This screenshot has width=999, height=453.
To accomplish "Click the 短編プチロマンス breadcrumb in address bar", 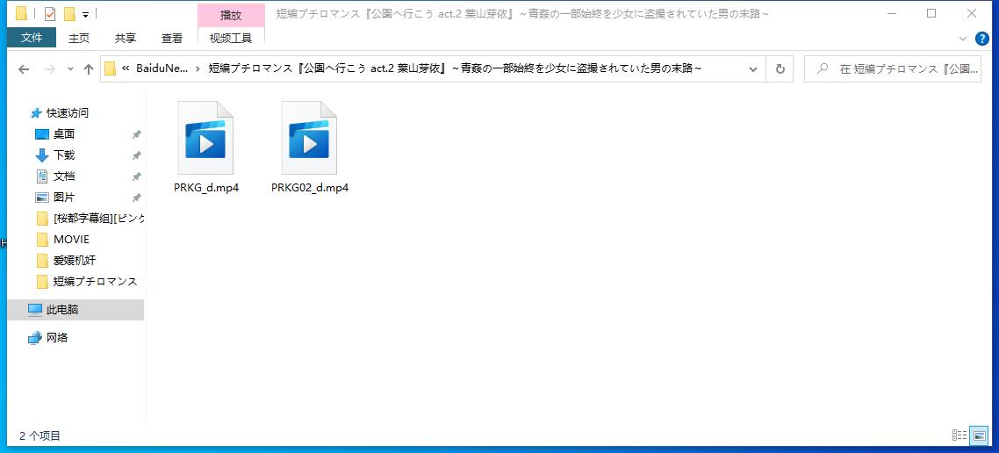I will (455, 68).
